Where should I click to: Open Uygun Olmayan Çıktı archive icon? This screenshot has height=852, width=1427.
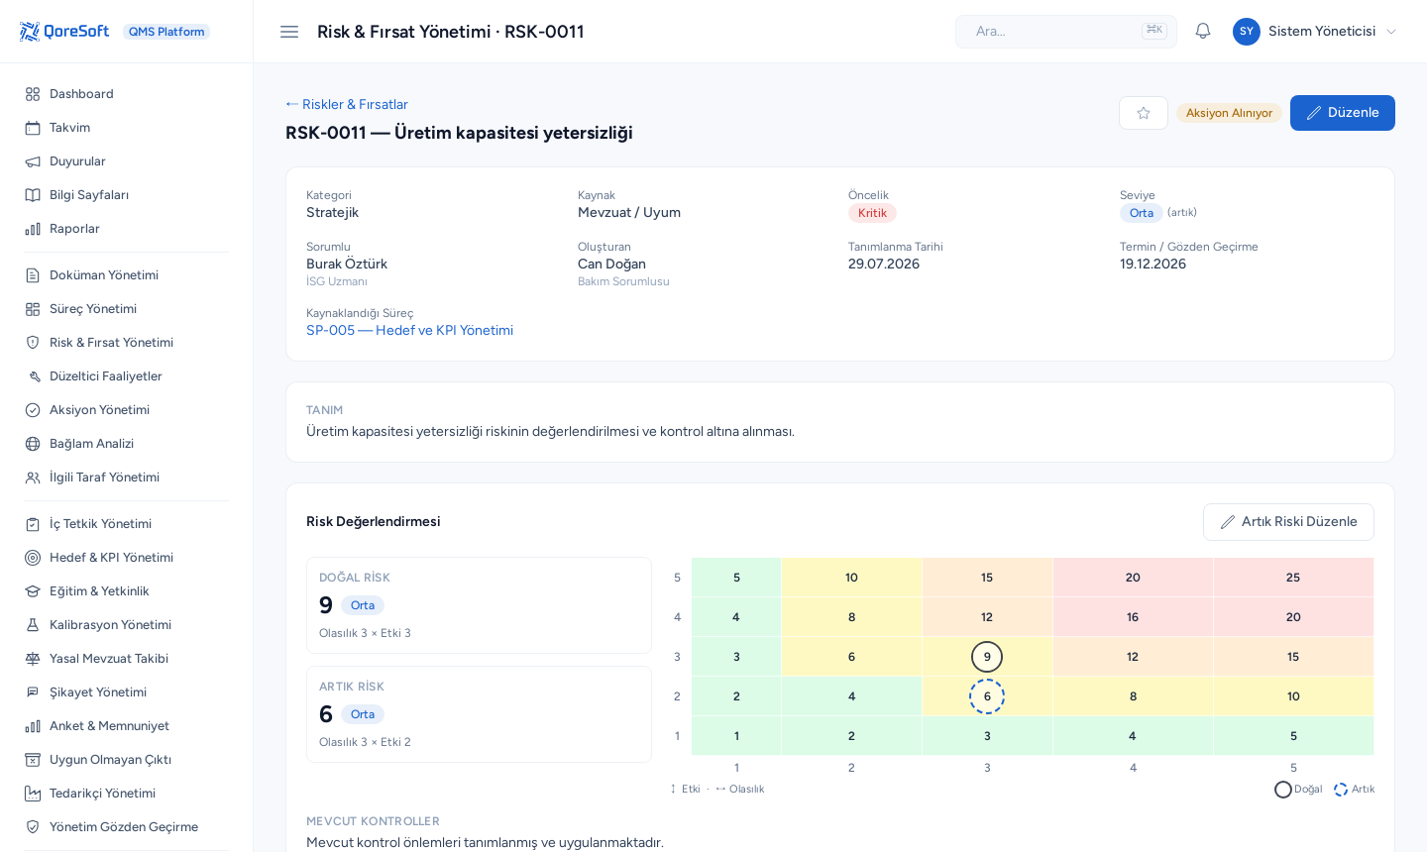[x=33, y=760]
